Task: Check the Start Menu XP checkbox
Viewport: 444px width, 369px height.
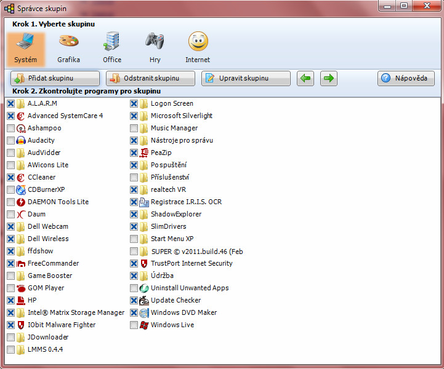Action: pyautogui.click(x=134, y=239)
